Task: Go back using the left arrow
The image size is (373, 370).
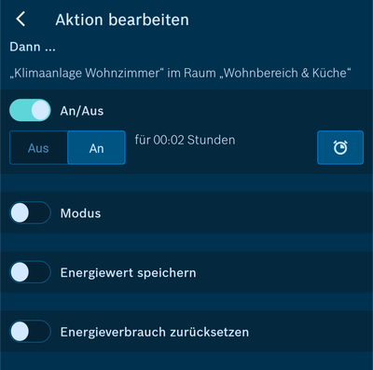Action: (21, 20)
